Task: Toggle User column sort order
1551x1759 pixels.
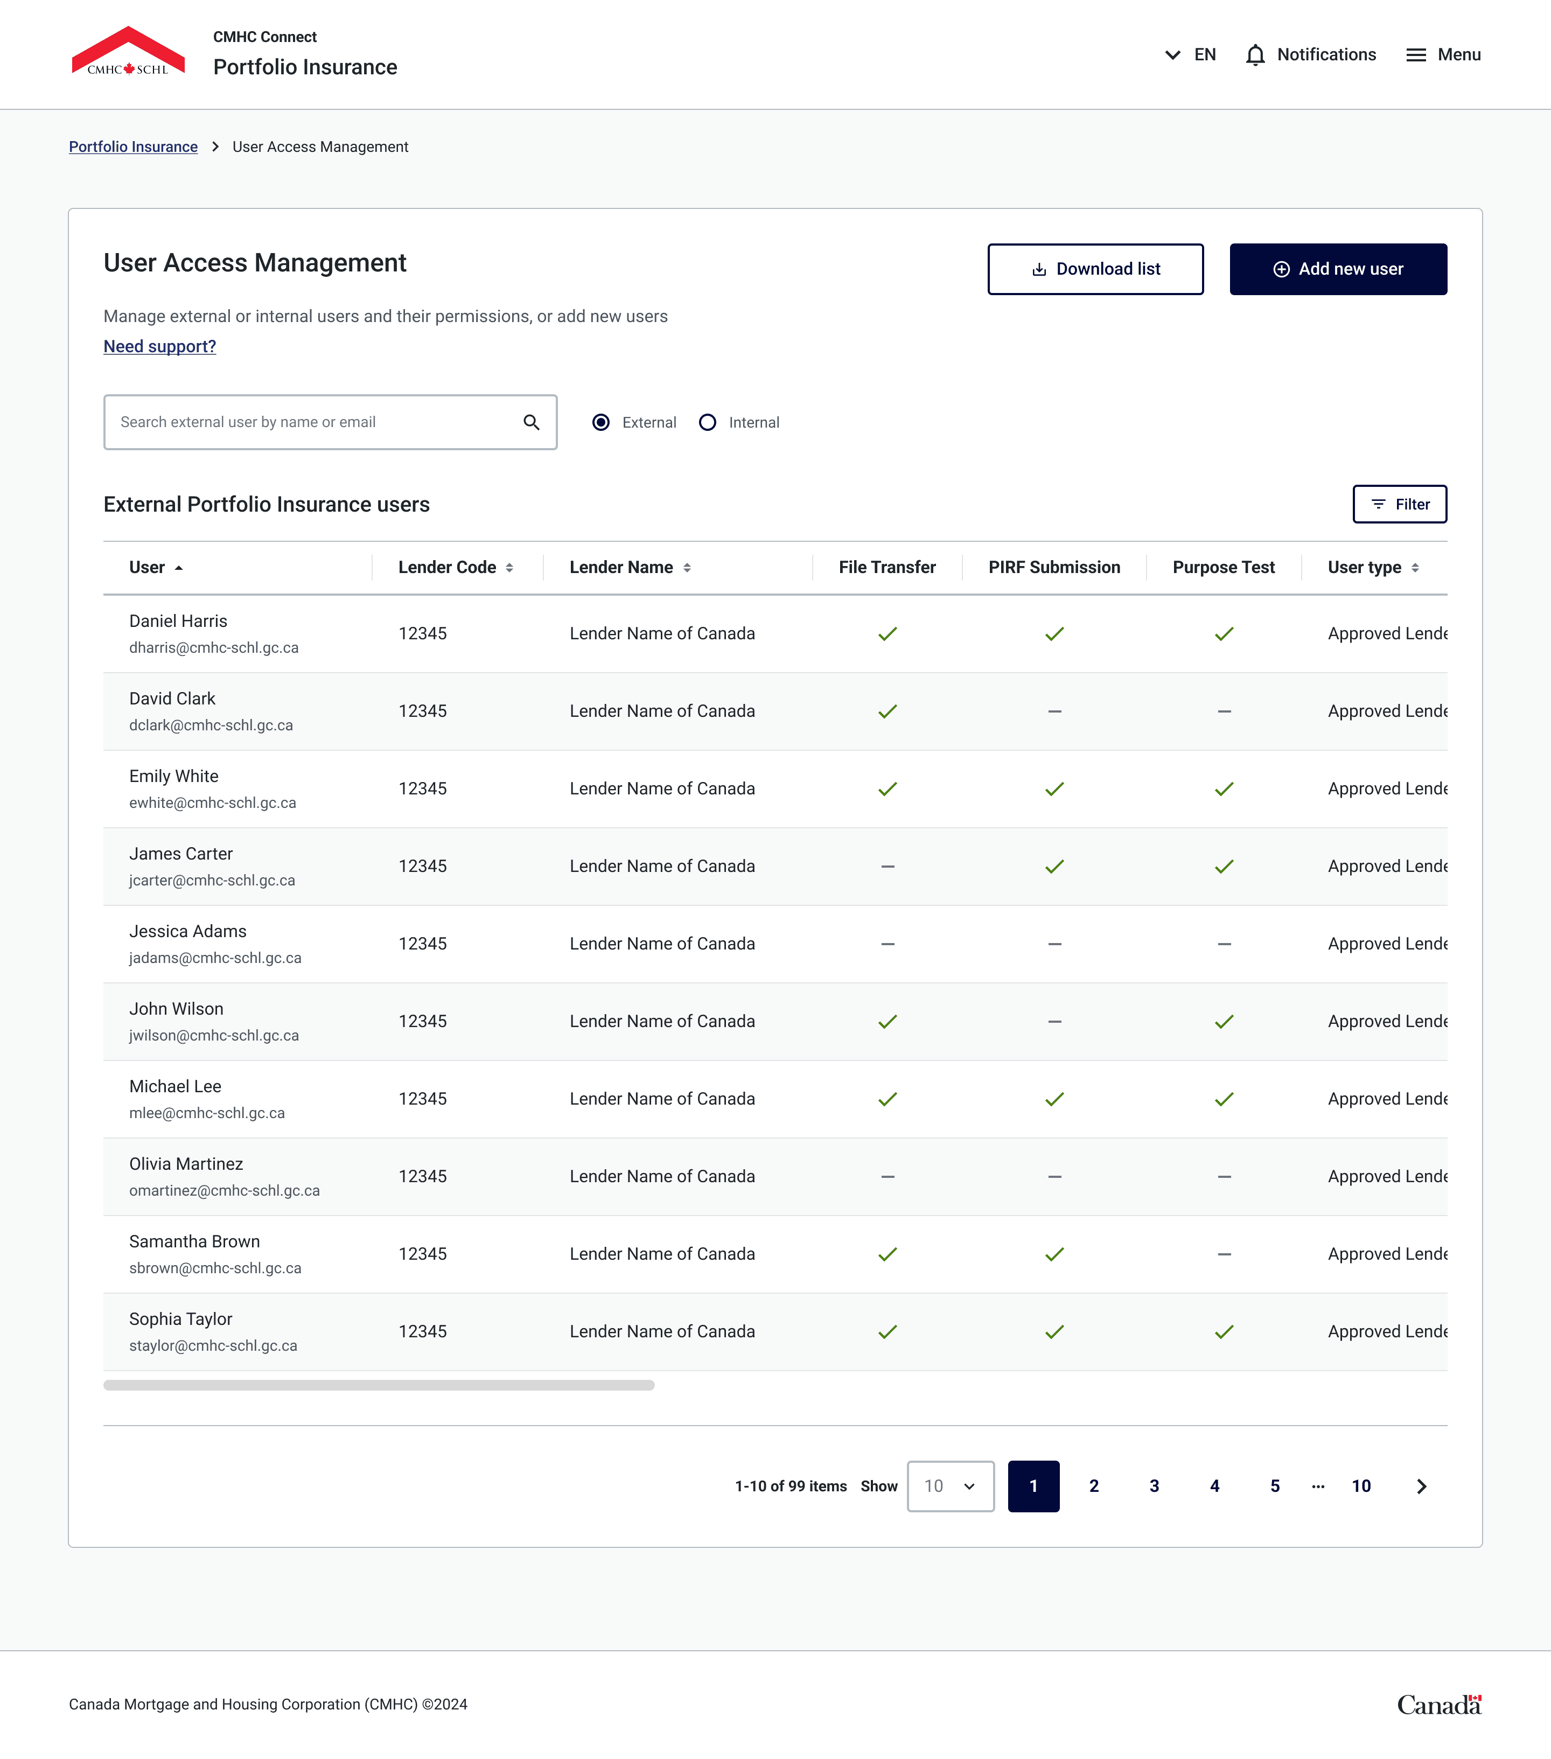Action: click(x=178, y=568)
